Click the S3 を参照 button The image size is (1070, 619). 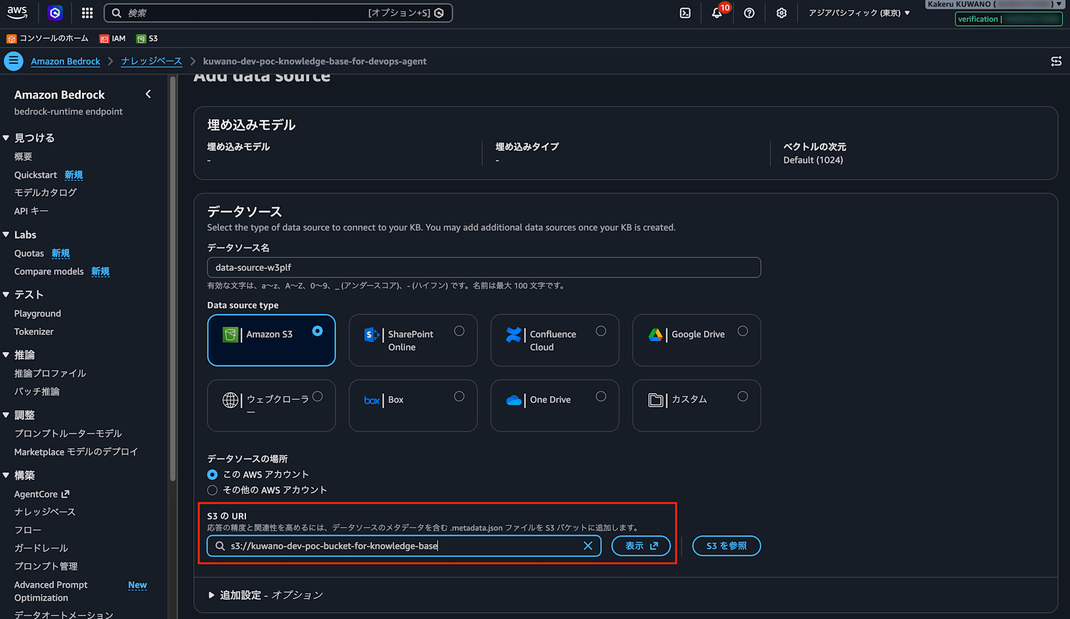coord(727,546)
